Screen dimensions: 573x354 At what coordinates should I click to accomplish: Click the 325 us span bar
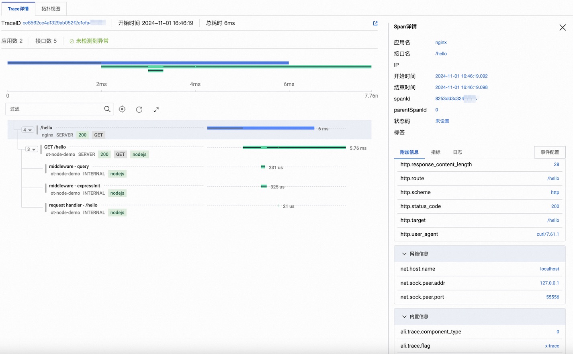(264, 186)
